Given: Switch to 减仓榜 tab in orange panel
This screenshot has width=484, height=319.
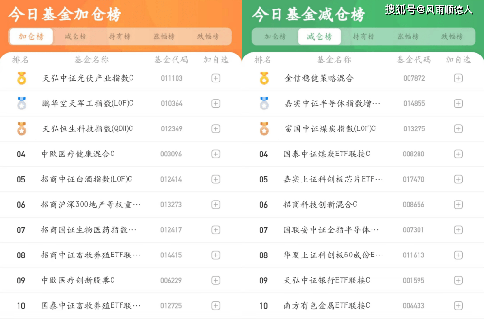Looking at the screenshot, I should [x=75, y=36].
